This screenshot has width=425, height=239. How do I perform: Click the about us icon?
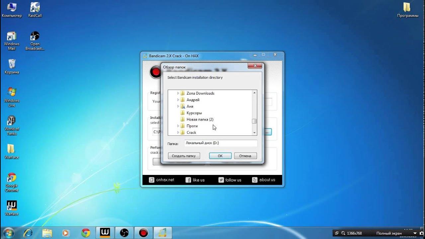coord(255,180)
